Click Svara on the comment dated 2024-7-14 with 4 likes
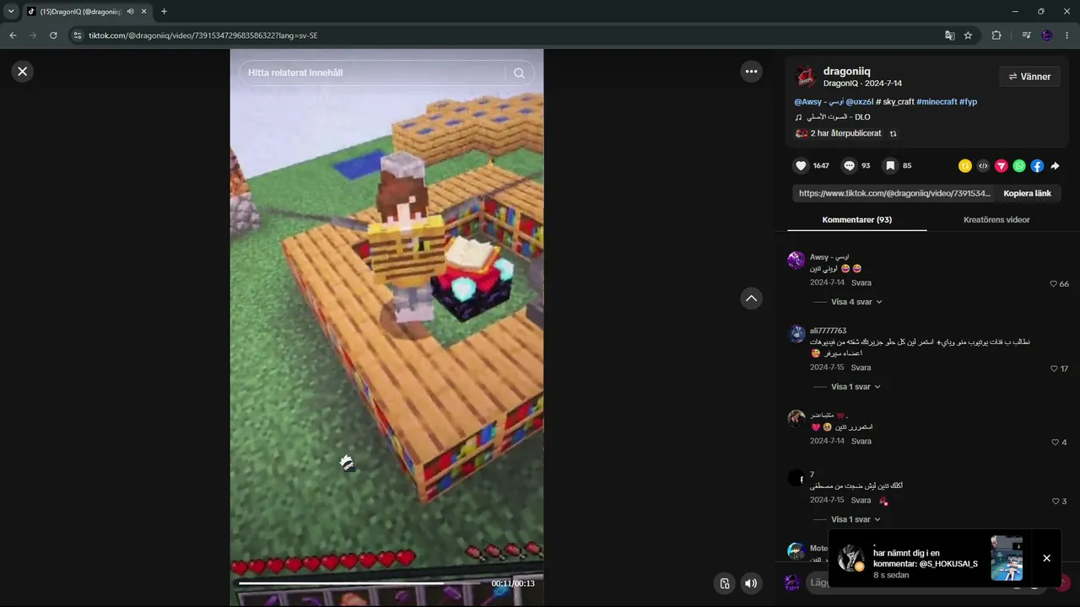1080x607 pixels. (x=861, y=442)
